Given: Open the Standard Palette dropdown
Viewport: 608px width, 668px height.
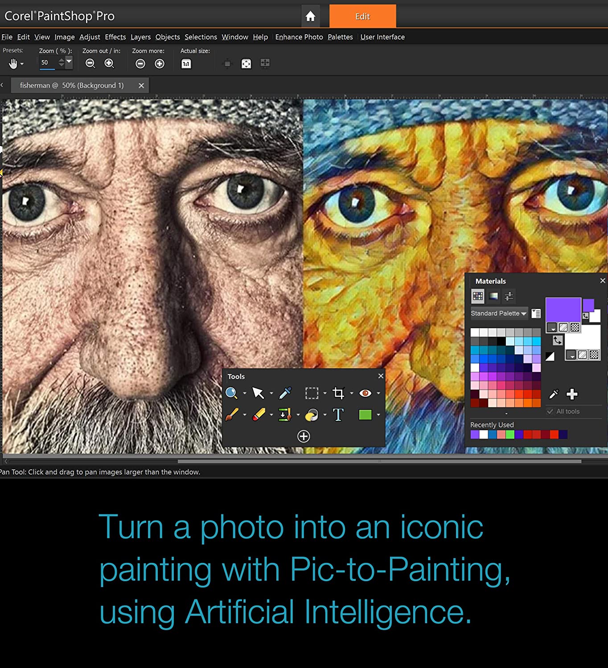Looking at the screenshot, I should pos(499,314).
